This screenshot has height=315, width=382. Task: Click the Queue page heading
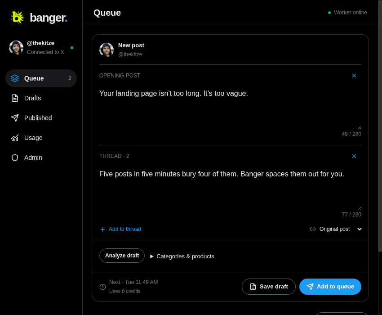point(107,13)
